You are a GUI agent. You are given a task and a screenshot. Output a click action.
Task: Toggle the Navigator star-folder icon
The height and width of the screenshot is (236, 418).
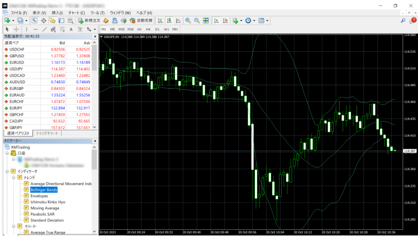52,20
